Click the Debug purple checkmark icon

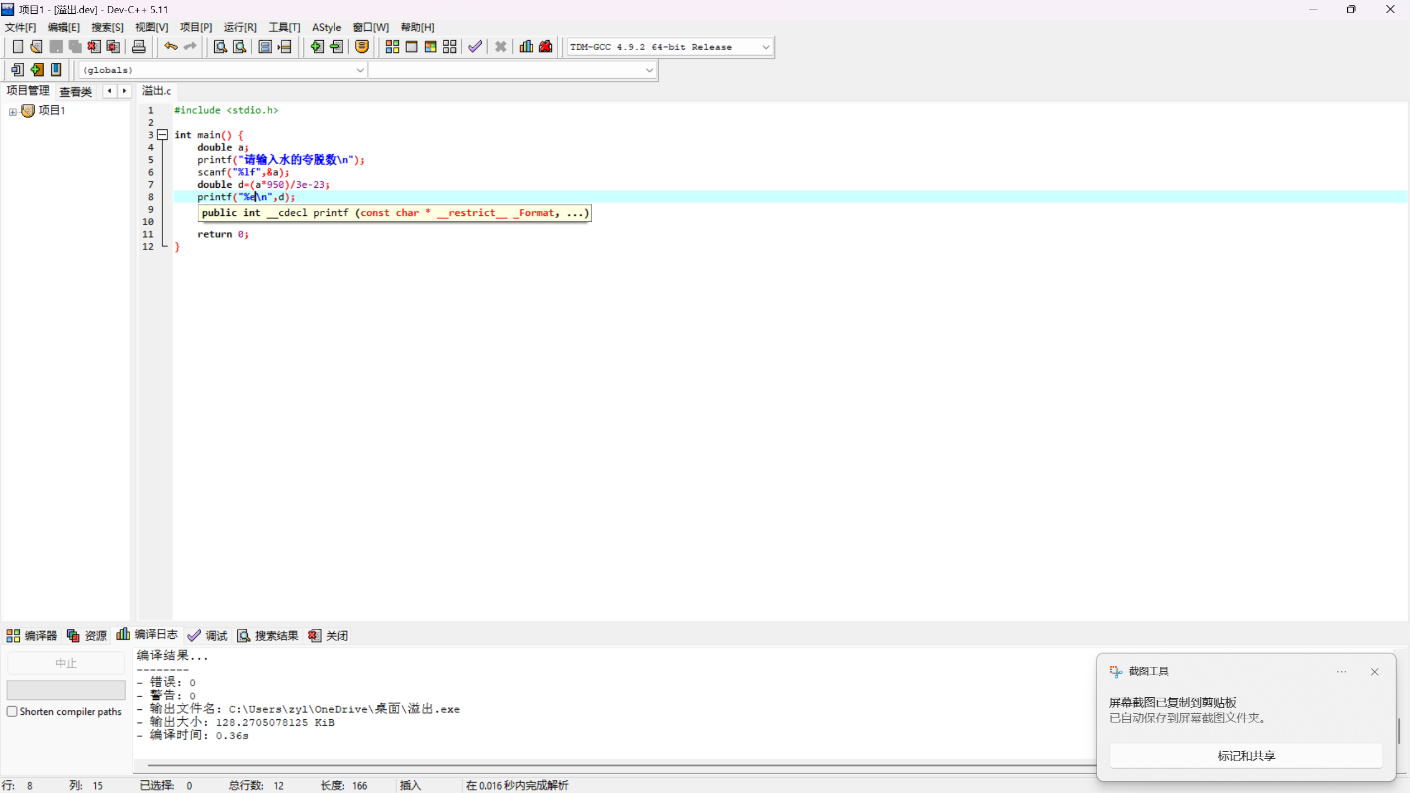coord(475,47)
